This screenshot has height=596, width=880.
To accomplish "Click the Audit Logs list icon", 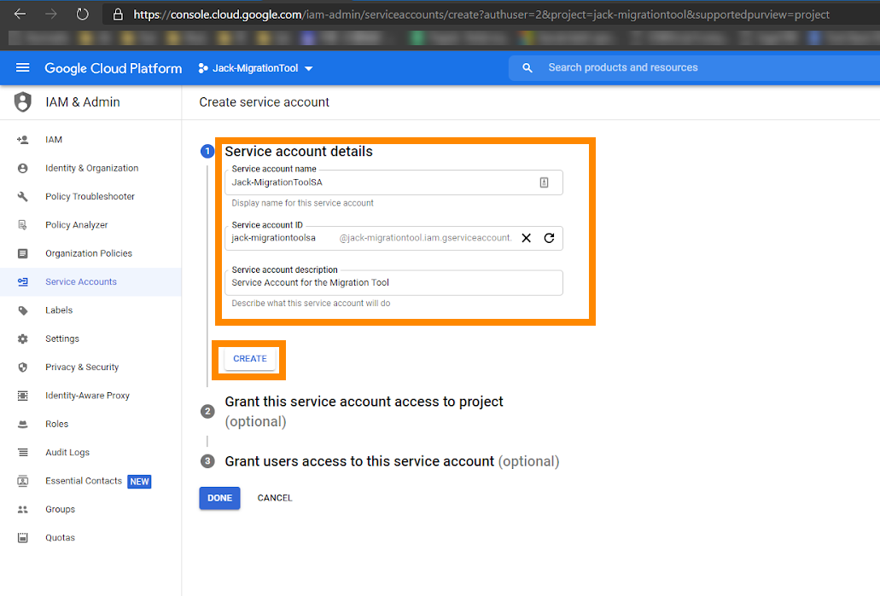I will (22, 453).
